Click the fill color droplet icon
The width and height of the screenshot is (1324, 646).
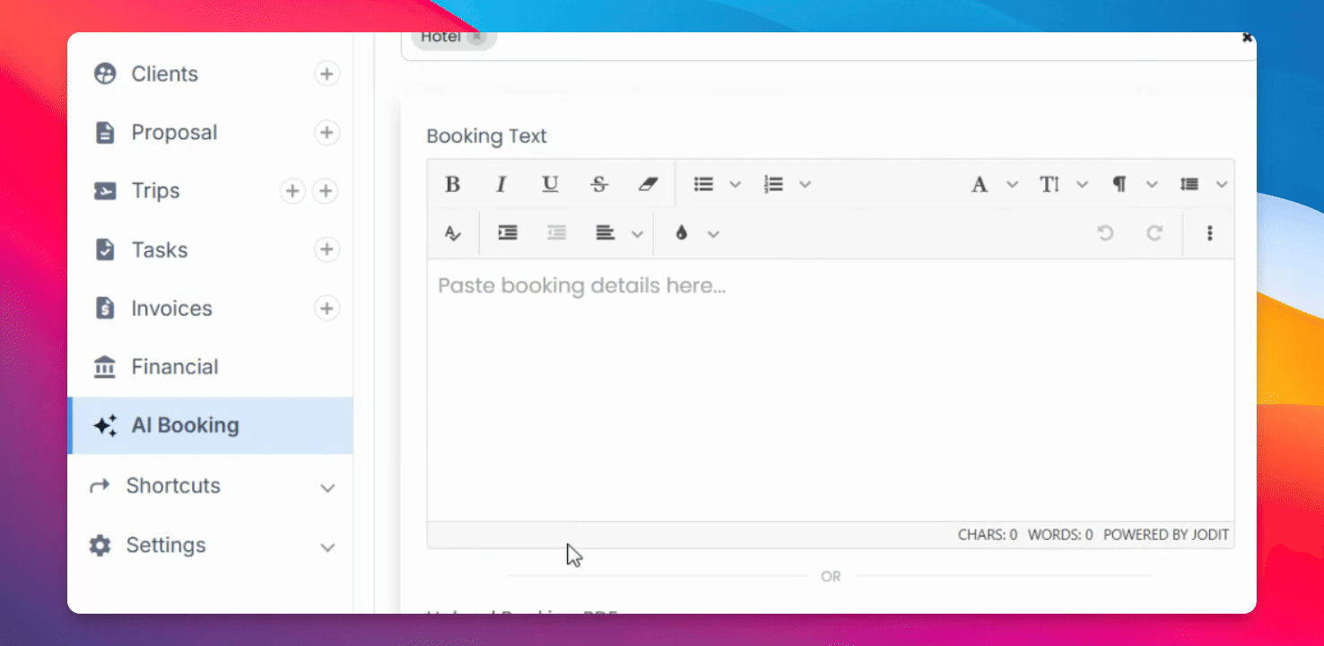pyautogui.click(x=682, y=233)
